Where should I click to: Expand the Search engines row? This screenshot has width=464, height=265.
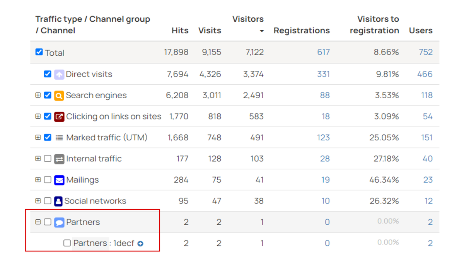(x=38, y=95)
